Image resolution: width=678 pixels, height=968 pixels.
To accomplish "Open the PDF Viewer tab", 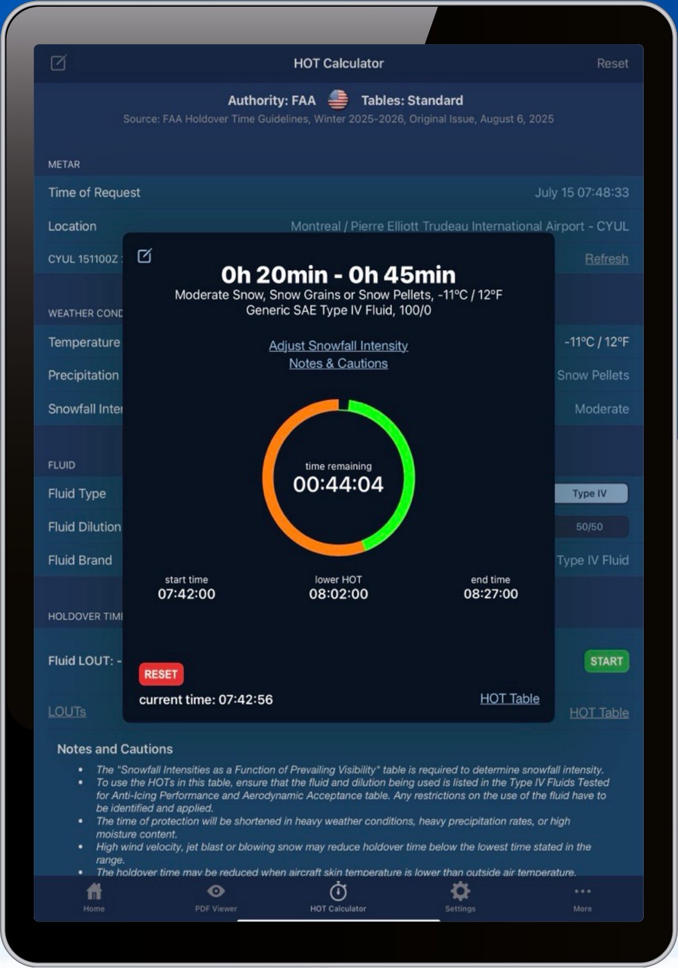I will 216,897.
